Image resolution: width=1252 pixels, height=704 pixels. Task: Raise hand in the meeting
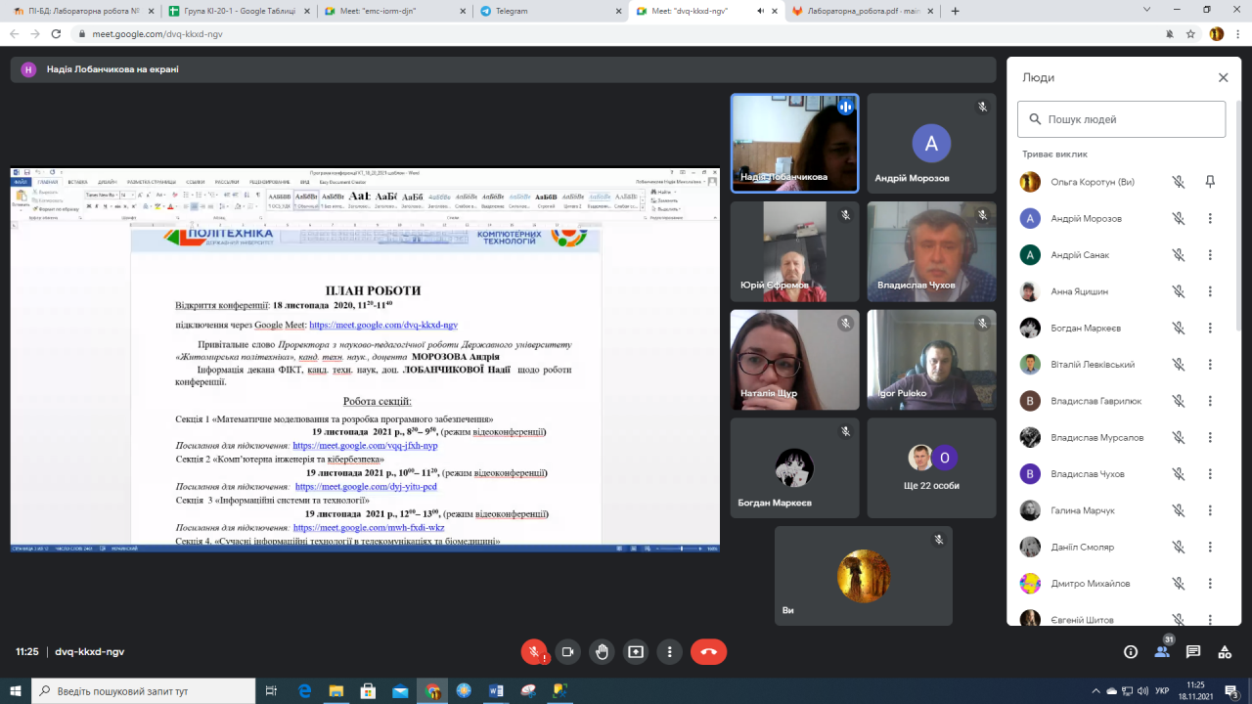coord(603,651)
